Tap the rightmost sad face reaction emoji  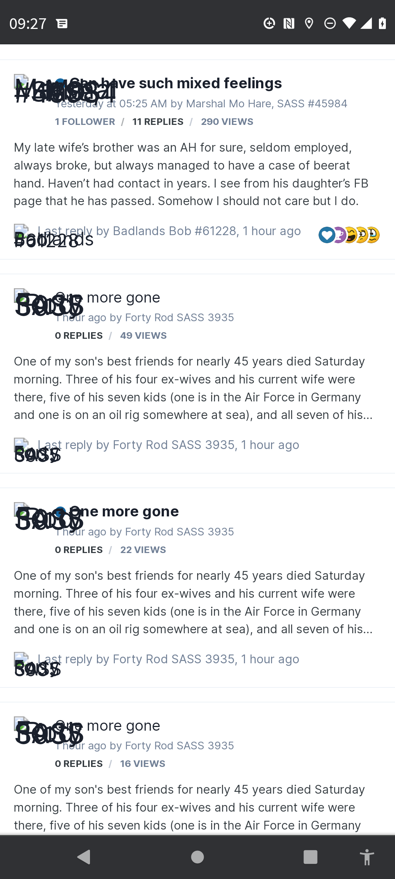[373, 235]
